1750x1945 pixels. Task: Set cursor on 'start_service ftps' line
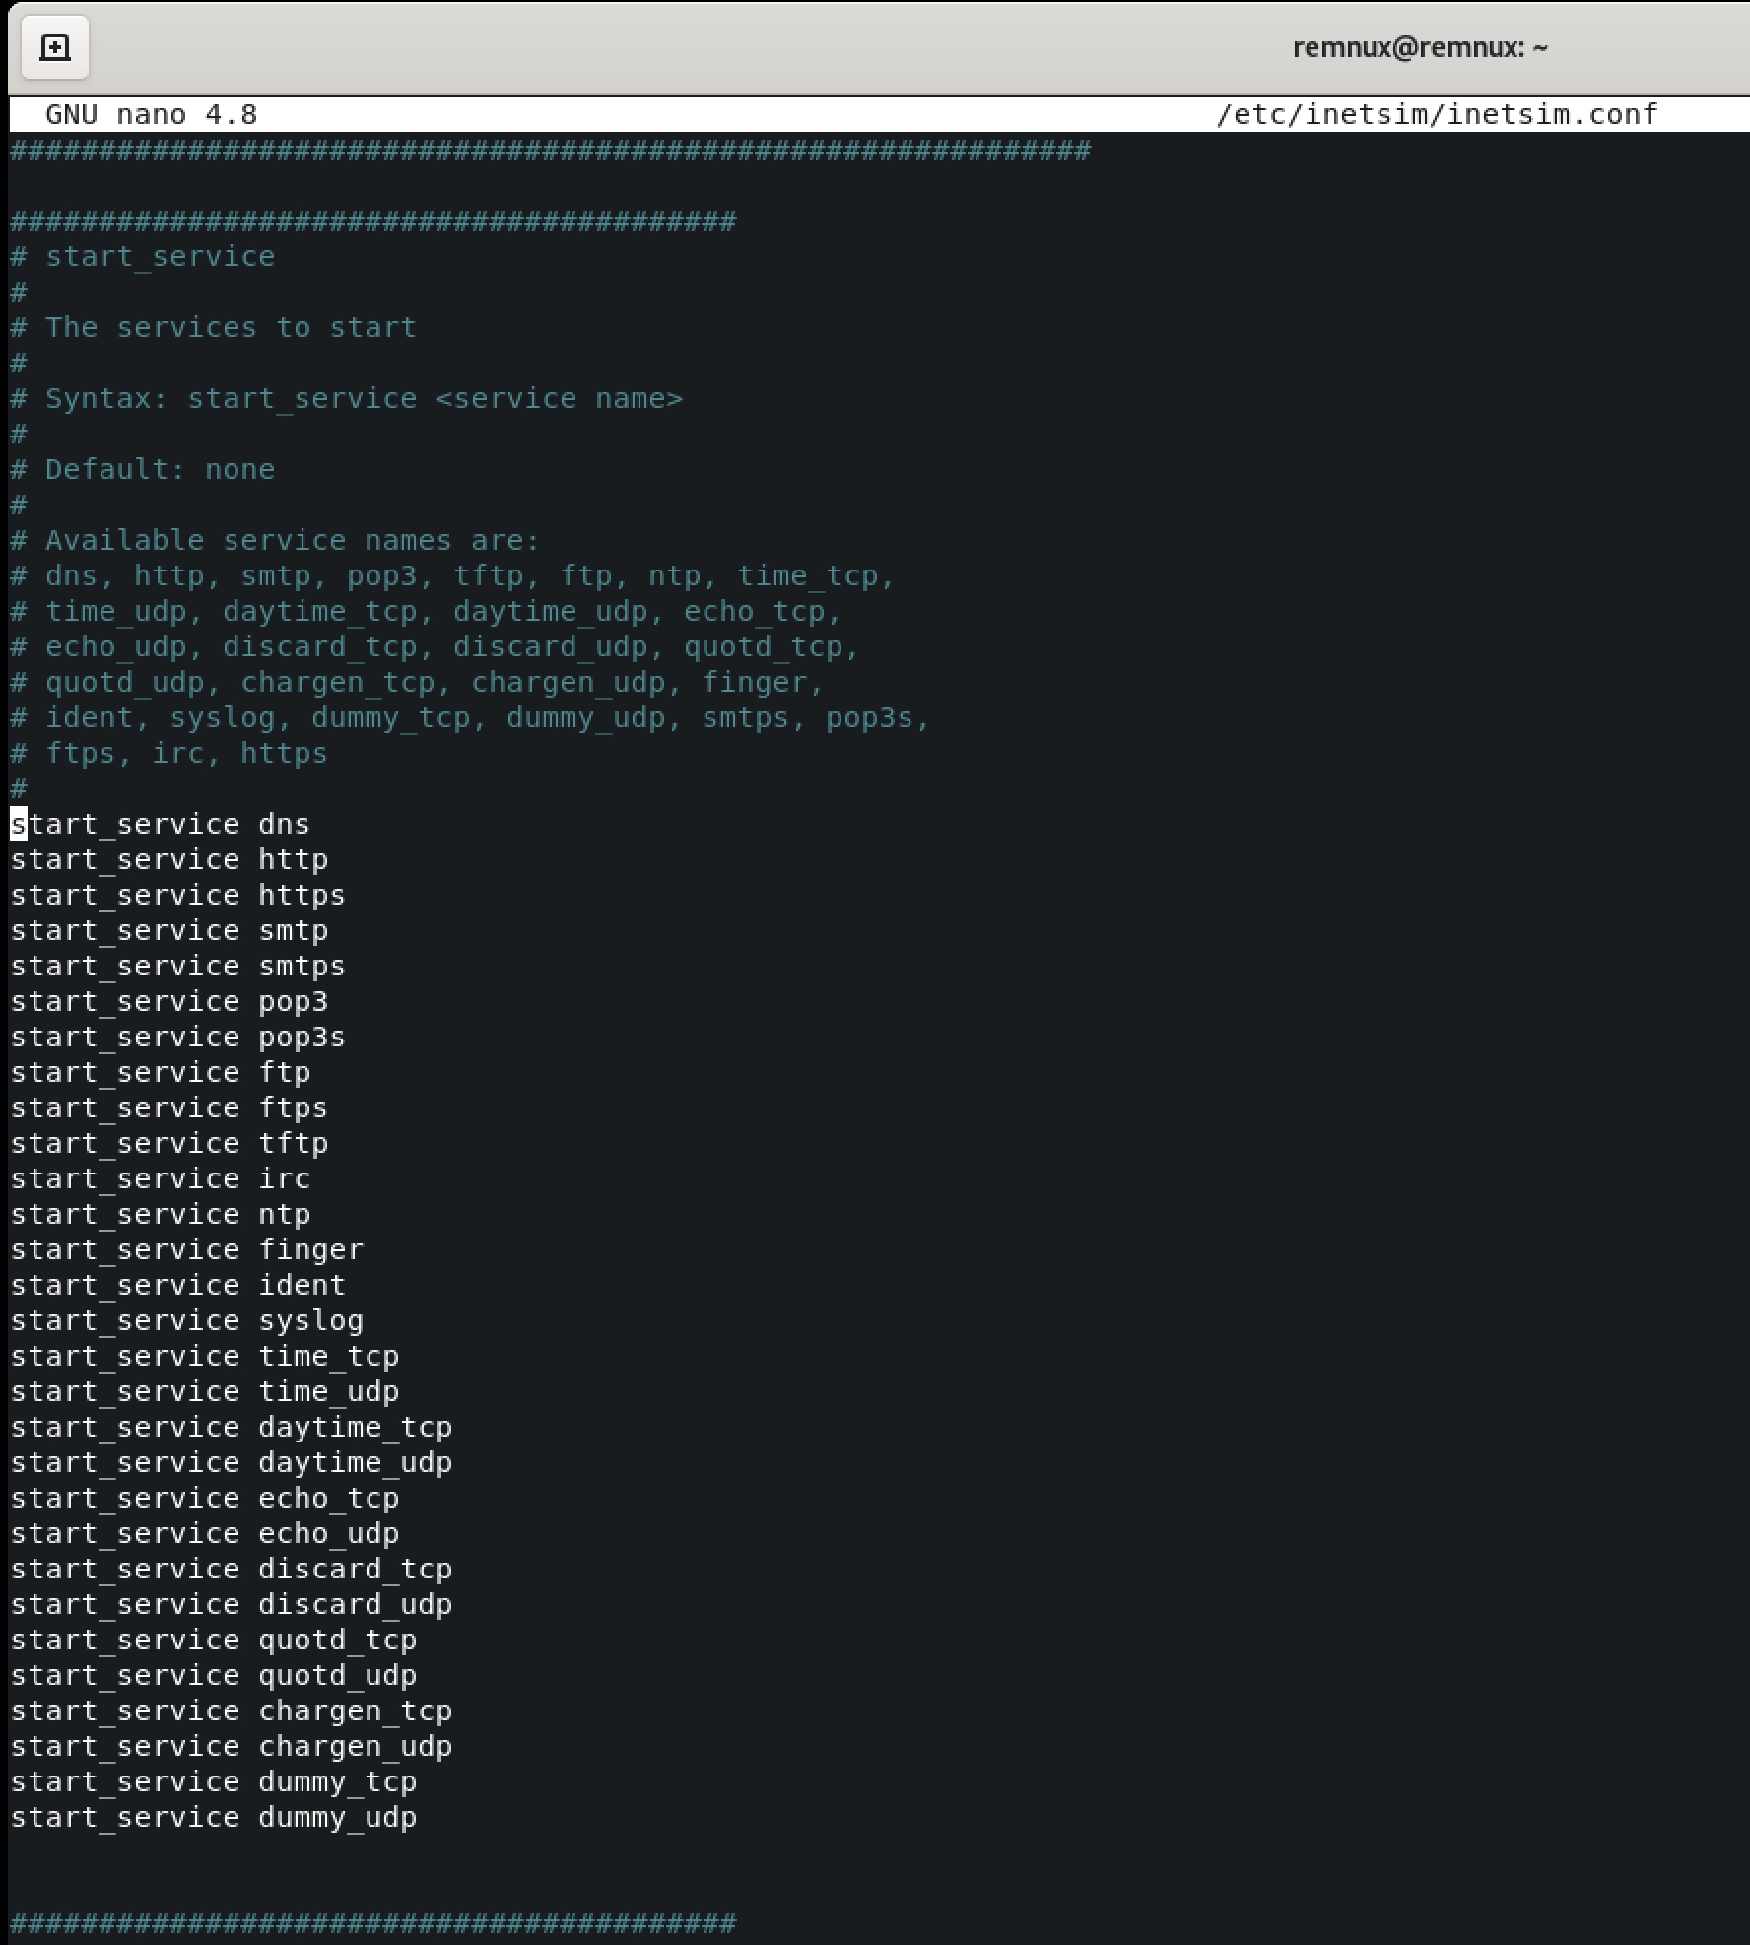(168, 1107)
